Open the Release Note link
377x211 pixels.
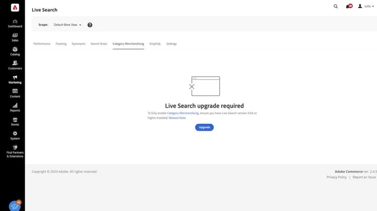(x=177, y=118)
